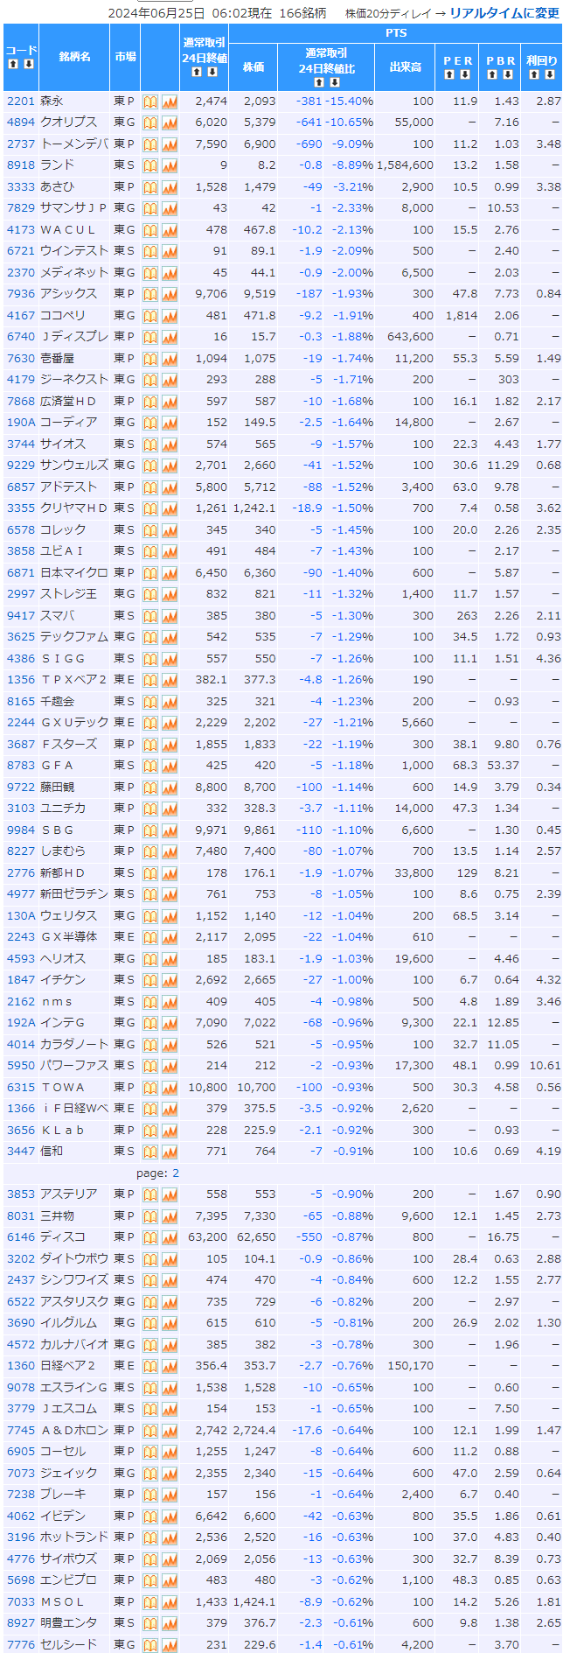Screen dimensions: 570x1653
Task: Select 10.61 yield cell for パワーファス
Action: [542, 1066]
